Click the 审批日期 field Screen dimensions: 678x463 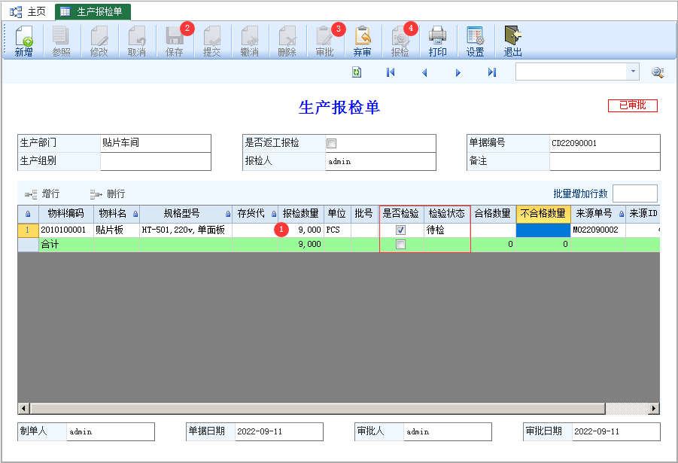pyautogui.click(x=616, y=432)
